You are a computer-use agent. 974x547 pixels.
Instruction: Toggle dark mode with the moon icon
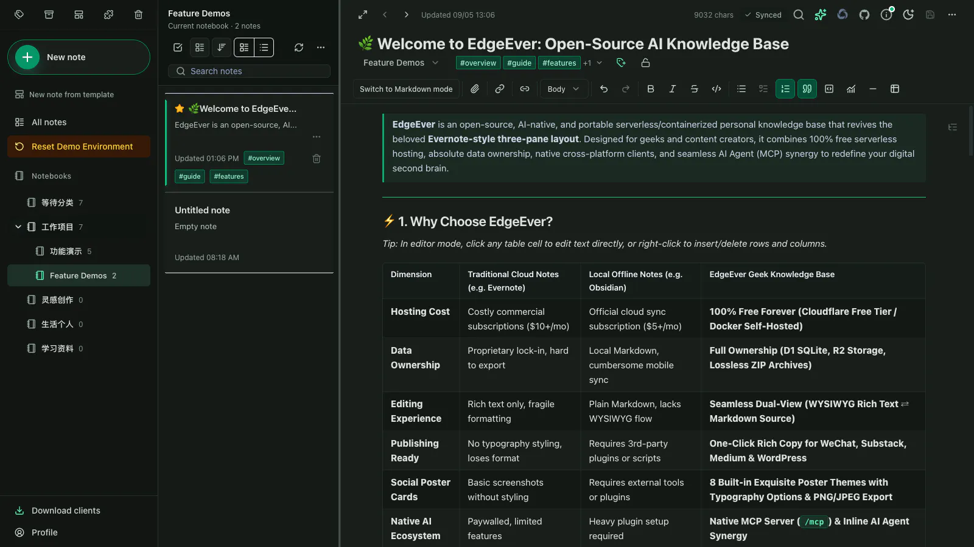point(908,15)
